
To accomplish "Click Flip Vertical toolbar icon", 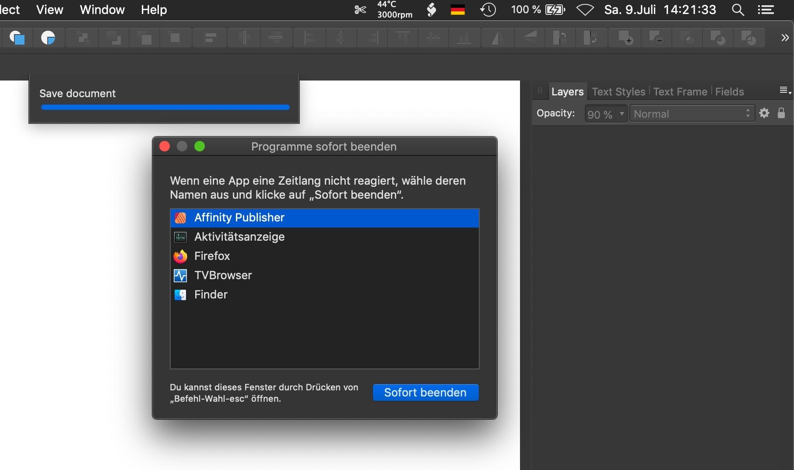I will [530, 38].
